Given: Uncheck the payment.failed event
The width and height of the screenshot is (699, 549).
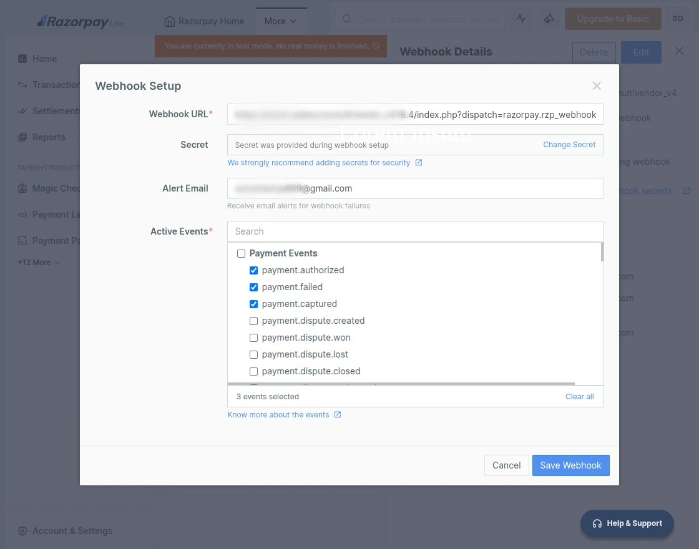Looking at the screenshot, I should pos(253,287).
